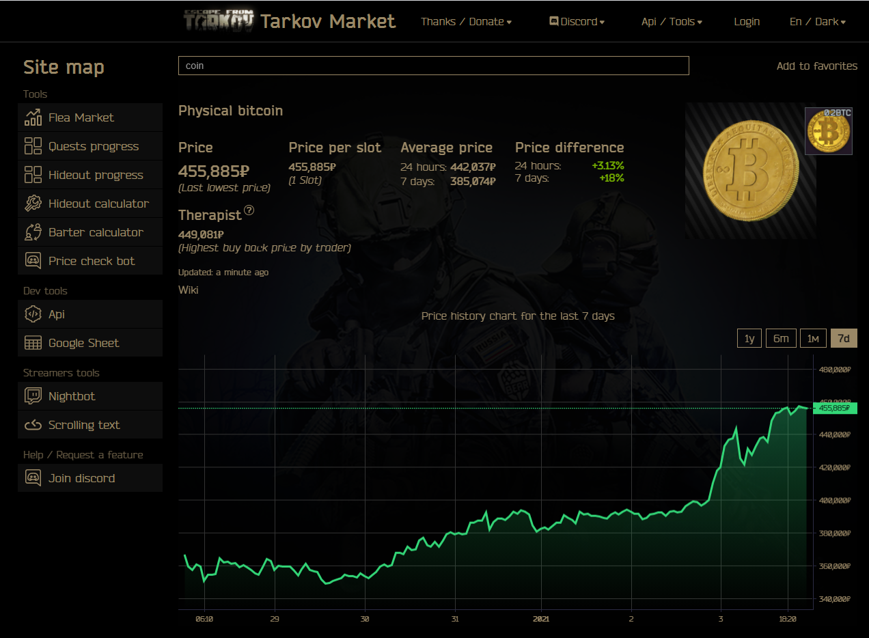This screenshot has height=638, width=869.
Task: Open the Google Sheet dev tool
Action: [90, 343]
